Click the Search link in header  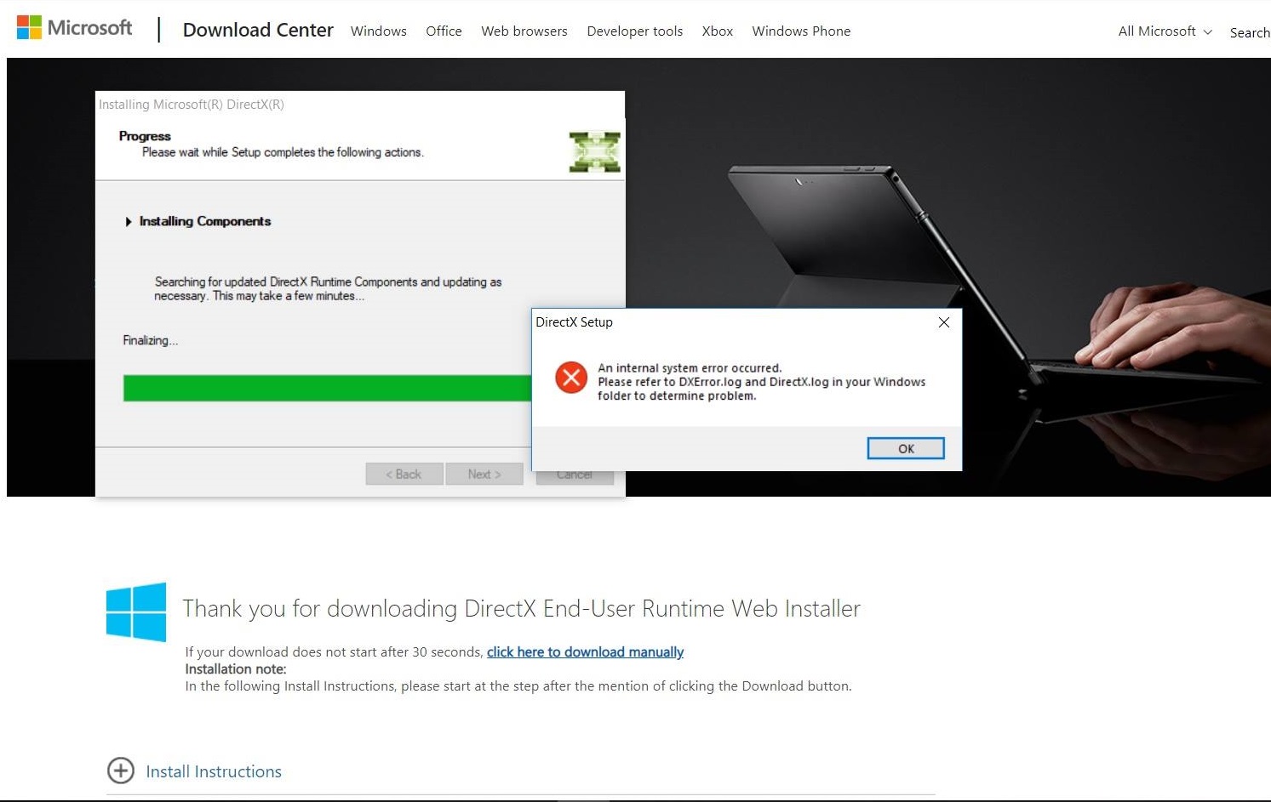click(x=1250, y=32)
